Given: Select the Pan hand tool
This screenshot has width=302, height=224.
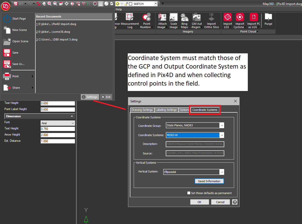Looking at the screenshot, I should [44, 4].
